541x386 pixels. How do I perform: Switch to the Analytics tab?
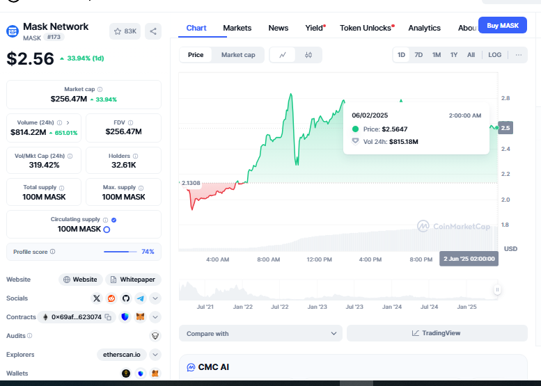click(425, 28)
